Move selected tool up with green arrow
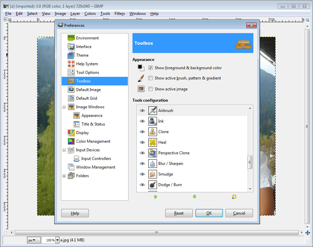This screenshot has height=247, width=313. (x=155, y=197)
